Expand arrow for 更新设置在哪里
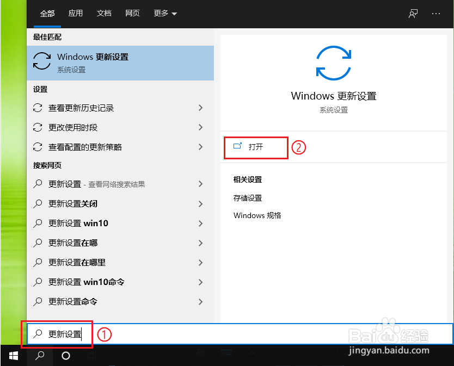Viewport: 454px width, 366px height. 201,263
